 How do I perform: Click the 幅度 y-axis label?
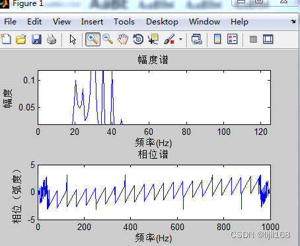pyautogui.click(x=7, y=99)
